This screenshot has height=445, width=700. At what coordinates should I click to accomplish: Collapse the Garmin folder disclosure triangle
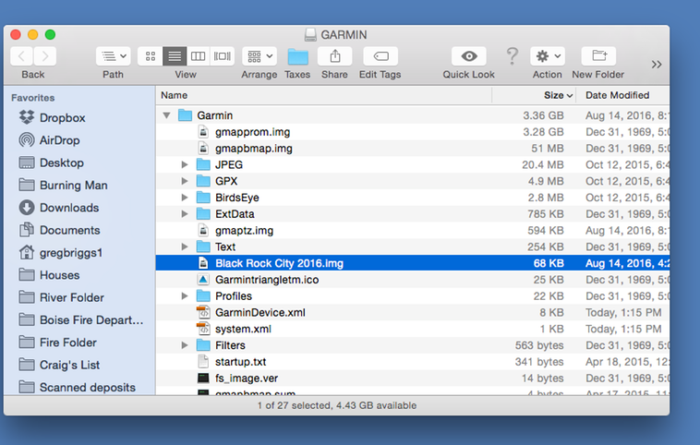166,115
